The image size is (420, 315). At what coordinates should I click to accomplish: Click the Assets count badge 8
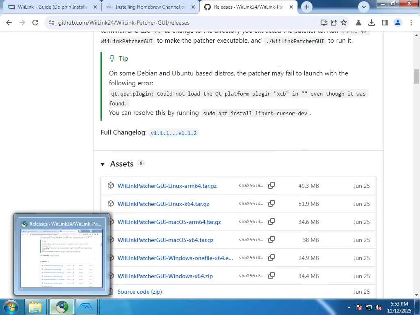(141, 163)
